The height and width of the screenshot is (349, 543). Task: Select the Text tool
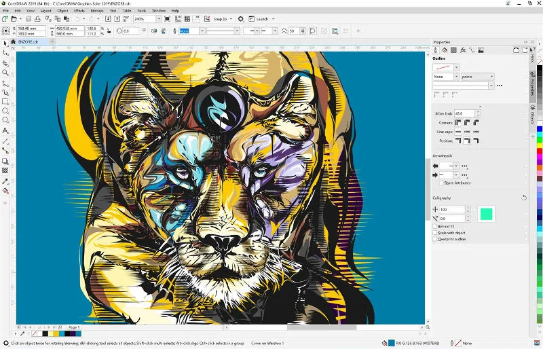[5, 130]
